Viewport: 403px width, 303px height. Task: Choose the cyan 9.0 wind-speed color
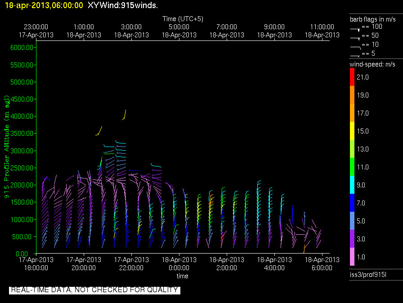352,185
